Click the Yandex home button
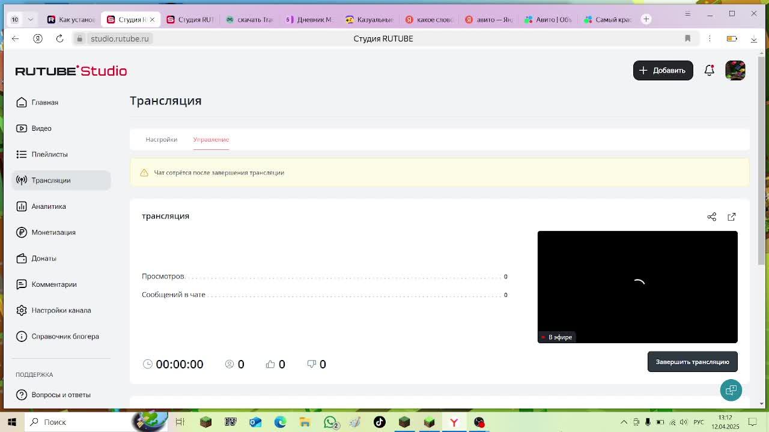The image size is (769, 432). pyautogui.click(x=37, y=38)
